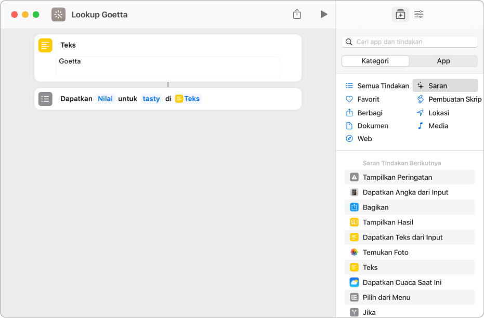Click the Goetta text input field
Viewport: 484px width, 318px height.
168,67
